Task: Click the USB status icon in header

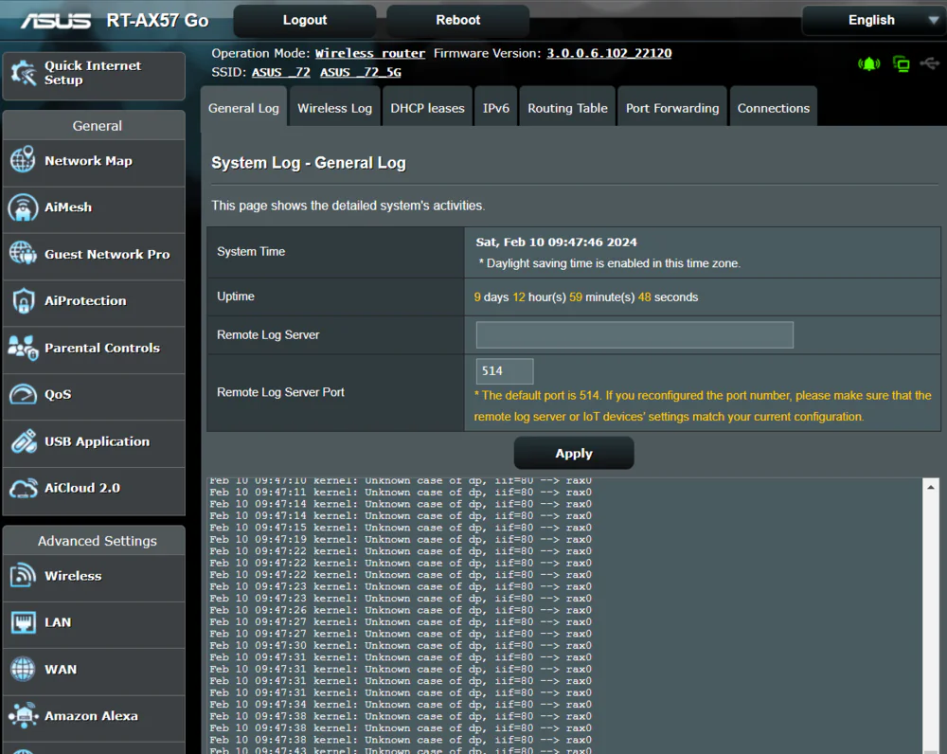Action: (930, 63)
